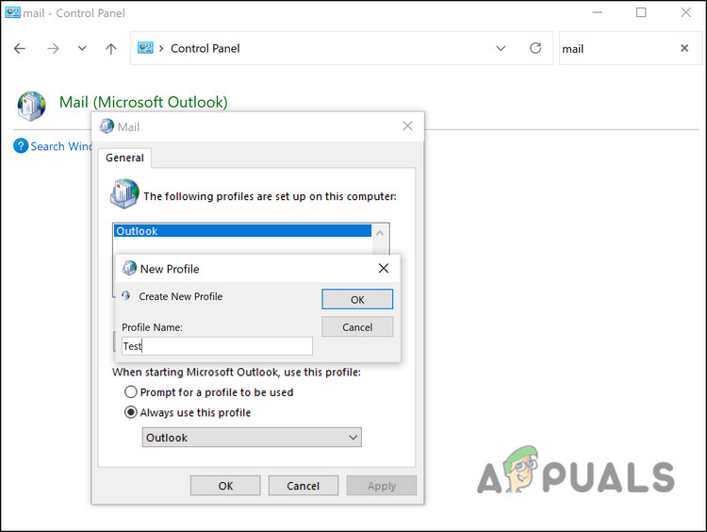Open Mail (Microsoft Outlook) link
Image resolution: width=707 pixels, height=532 pixels.
pyautogui.click(x=143, y=102)
